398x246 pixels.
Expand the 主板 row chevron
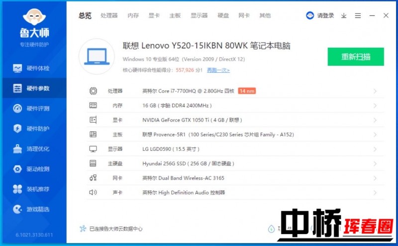(x=375, y=134)
